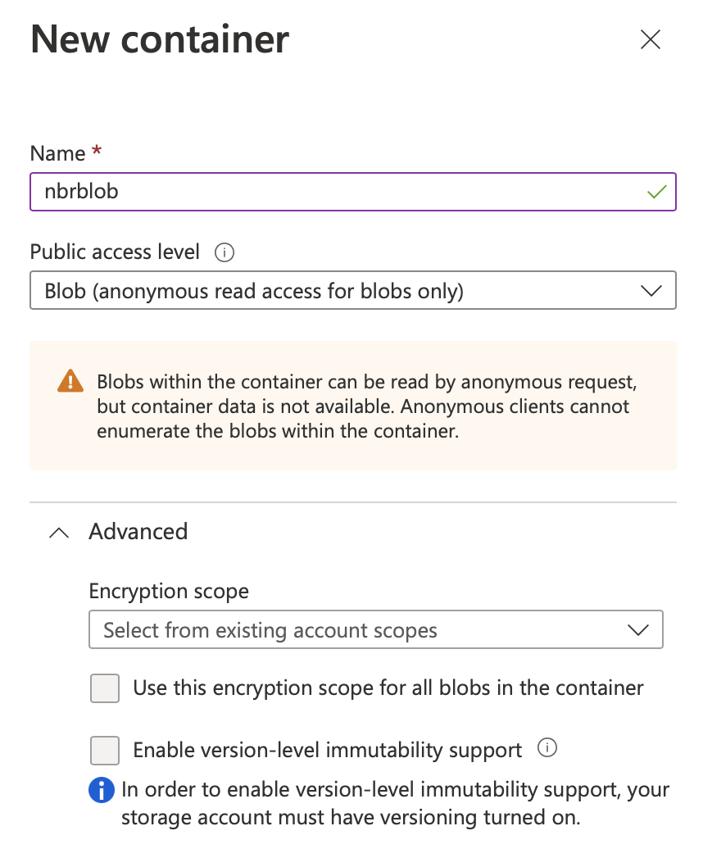Click the Encryption scope label
Image resolution: width=703 pixels, height=867 pixels.
[169, 591]
